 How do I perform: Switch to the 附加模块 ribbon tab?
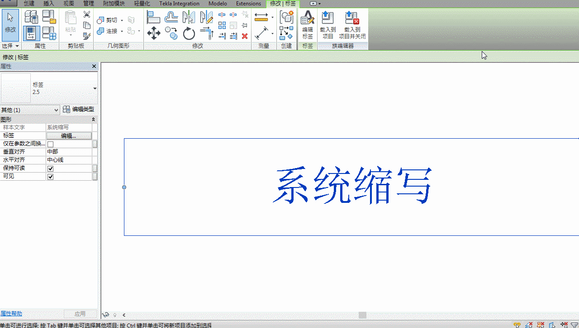tap(114, 3)
